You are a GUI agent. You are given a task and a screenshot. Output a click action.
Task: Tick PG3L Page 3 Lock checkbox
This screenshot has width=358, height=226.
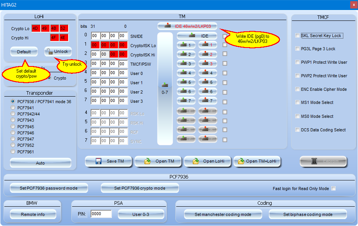click(x=297, y=49)
